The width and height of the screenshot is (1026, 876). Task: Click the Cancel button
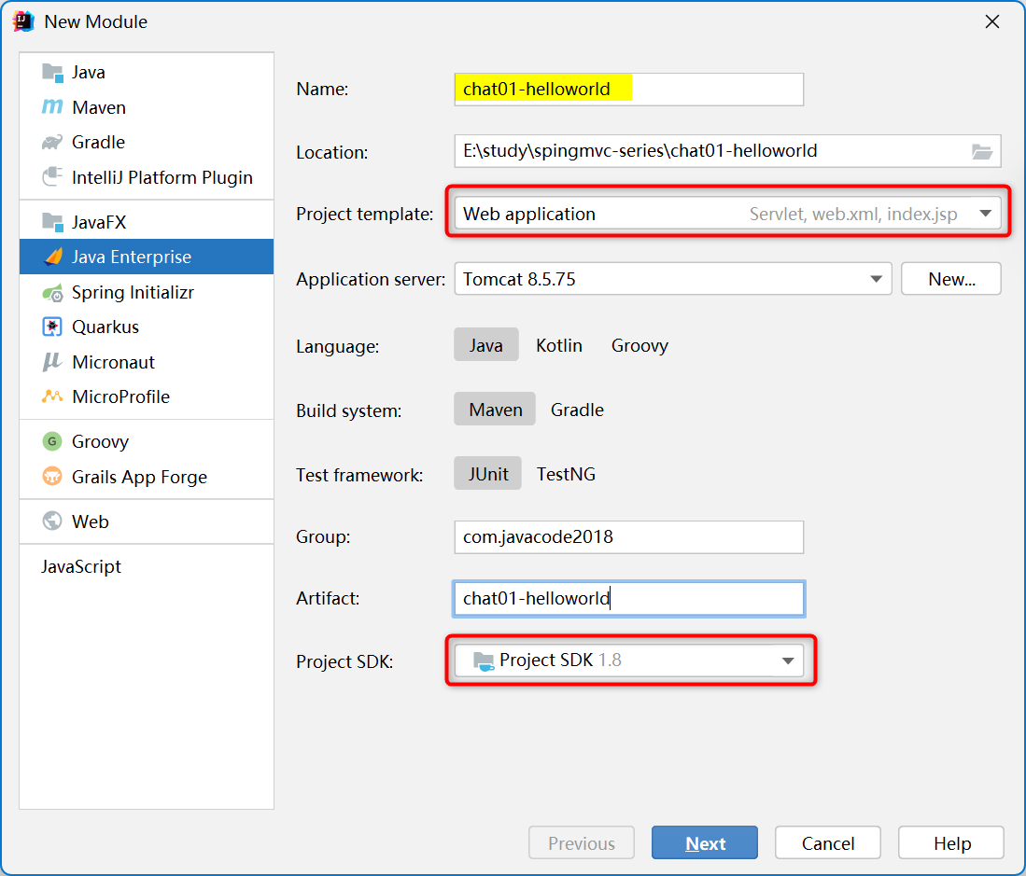pos(828,842)
